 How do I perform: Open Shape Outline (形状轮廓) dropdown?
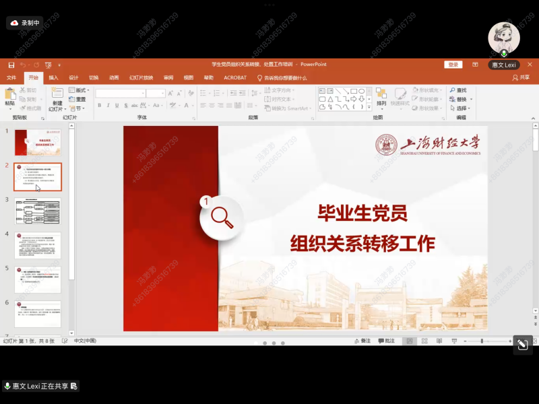coord(427,99)
